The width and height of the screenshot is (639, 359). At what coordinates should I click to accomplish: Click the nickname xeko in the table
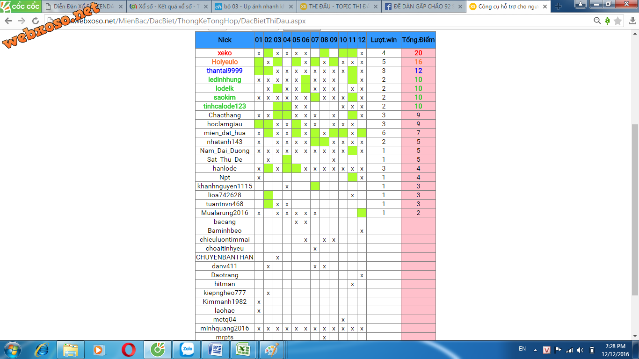click(225, 53)
